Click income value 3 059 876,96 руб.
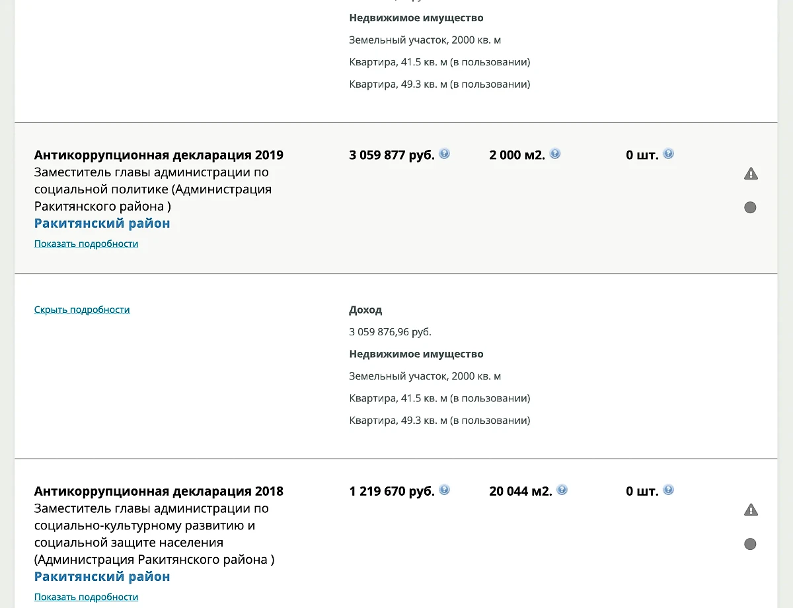 pos(390,332)
